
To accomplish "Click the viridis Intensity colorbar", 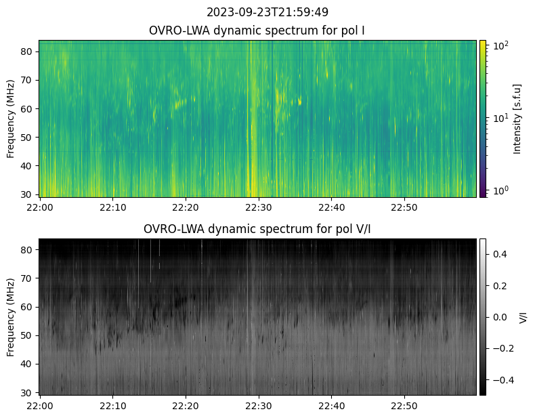I will pos(483,119).
